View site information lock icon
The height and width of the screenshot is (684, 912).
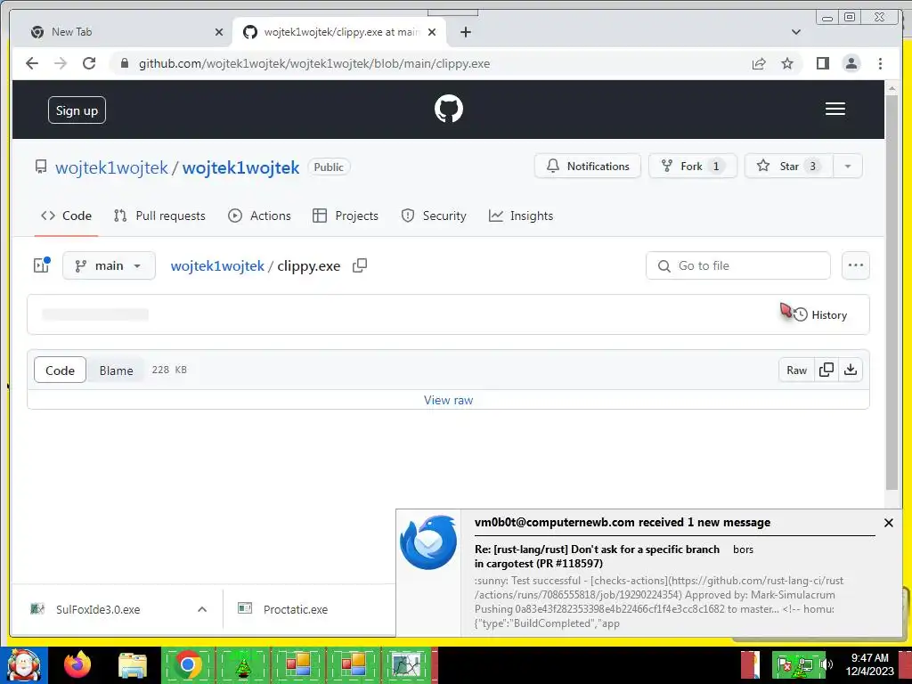click(124, 63)
